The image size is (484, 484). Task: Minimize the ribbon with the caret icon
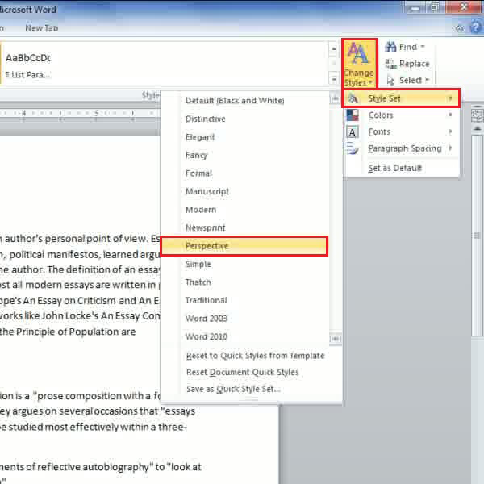click(x=460, y=28)
